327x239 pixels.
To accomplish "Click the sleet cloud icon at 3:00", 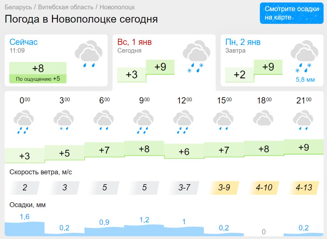I will click(64, 121).
